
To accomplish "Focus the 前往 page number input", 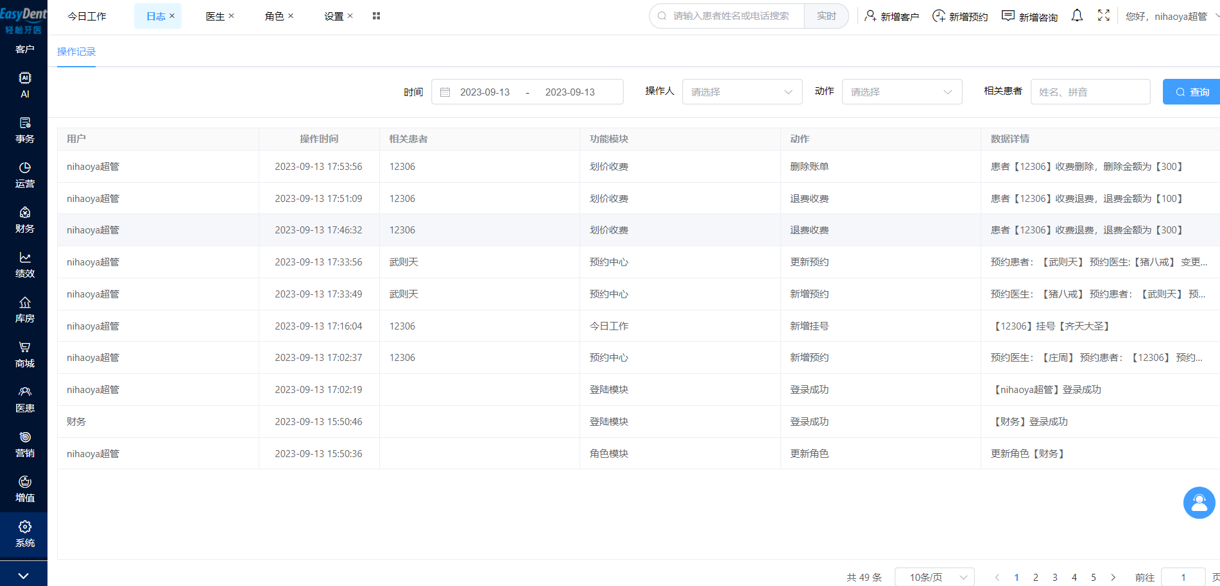I will point(1183,577).
